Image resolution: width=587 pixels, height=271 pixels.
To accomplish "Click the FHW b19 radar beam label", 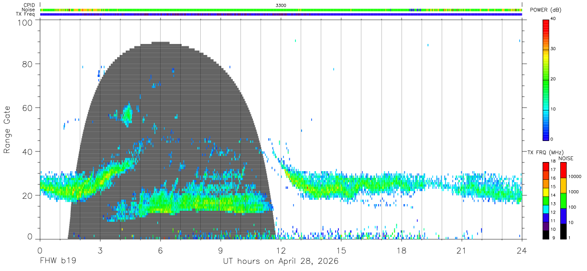I will (x=58, y=261).
